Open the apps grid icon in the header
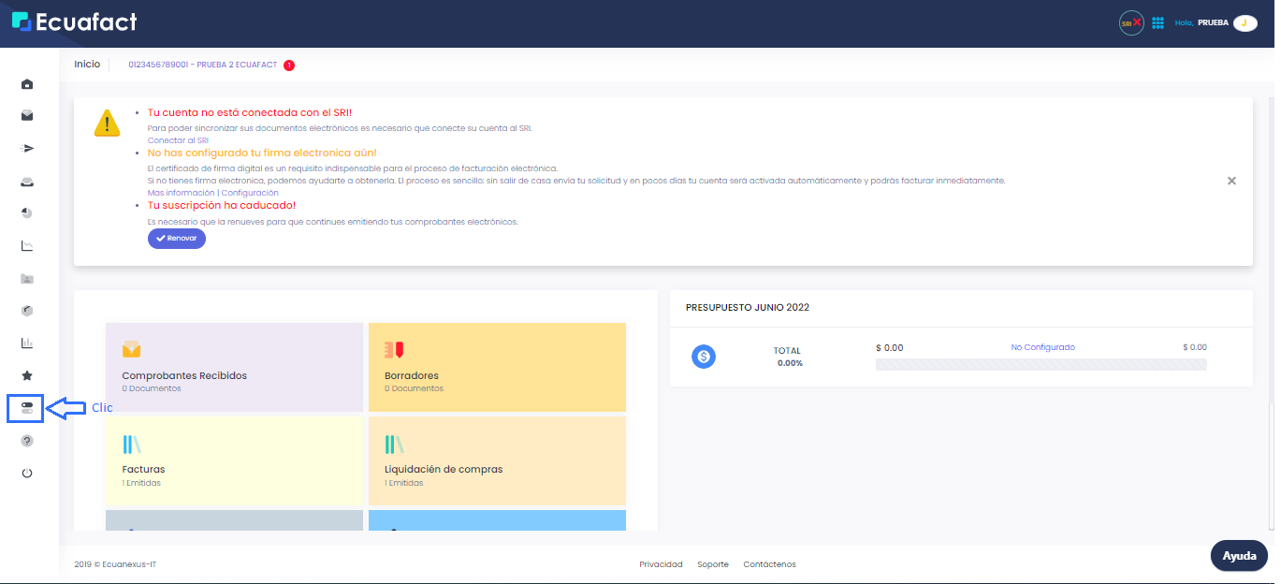Viewport: 1281px width, 584px height. click(1157, 22)
